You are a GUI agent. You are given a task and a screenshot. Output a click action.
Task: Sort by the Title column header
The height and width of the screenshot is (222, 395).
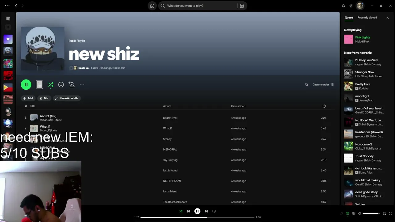pyautogui.click(x=32, y=106)
